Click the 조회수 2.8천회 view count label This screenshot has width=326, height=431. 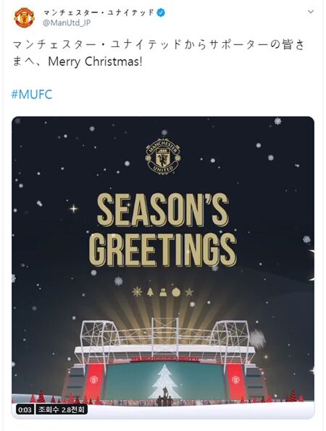coord(62,410)
